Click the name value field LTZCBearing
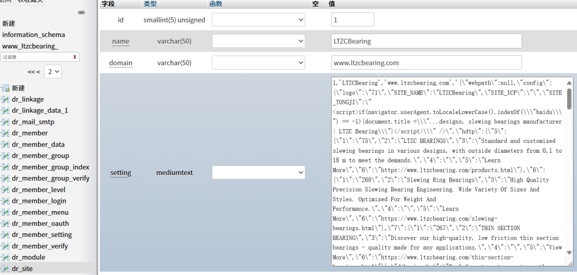 click(426, 41)
